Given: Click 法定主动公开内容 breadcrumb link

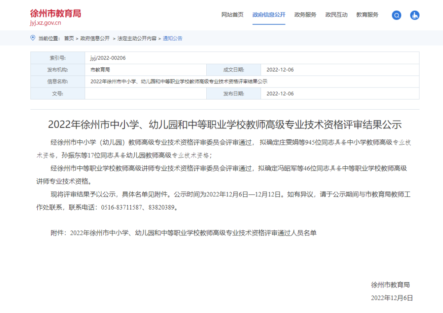Looking at the screenshot, I should 137,39.
